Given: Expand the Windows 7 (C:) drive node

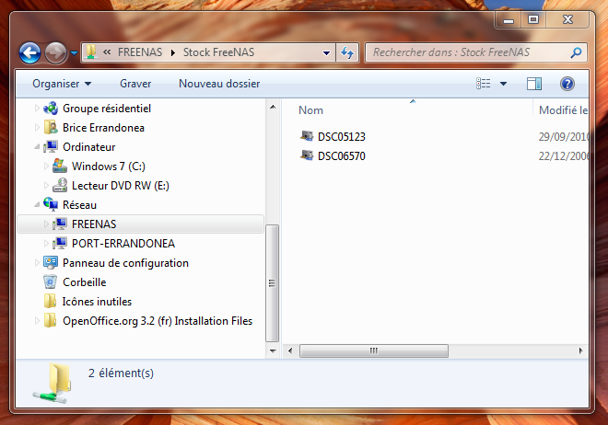Looking at the screenshot, I should point(46,167).
